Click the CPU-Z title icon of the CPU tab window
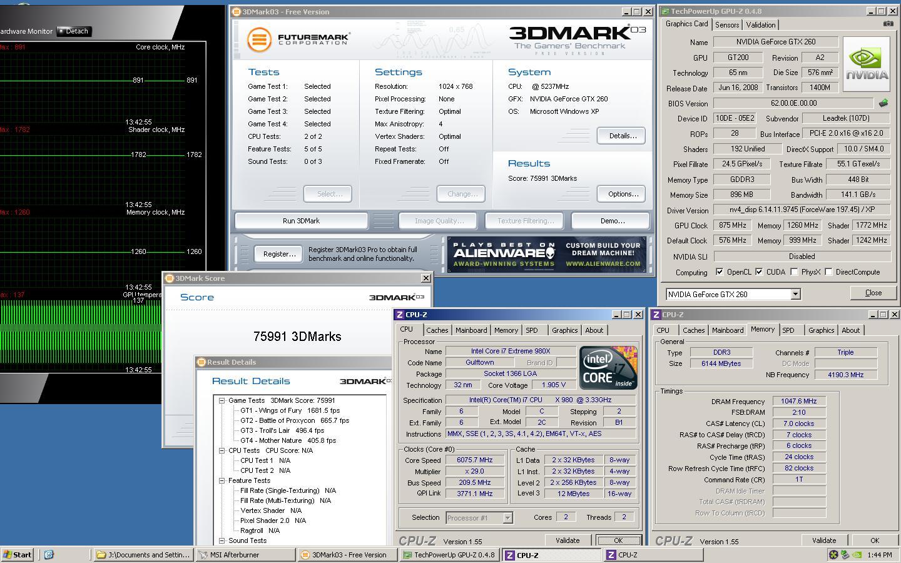The height and width of the screenshot is (563, 901). click(x=399, y=315)
